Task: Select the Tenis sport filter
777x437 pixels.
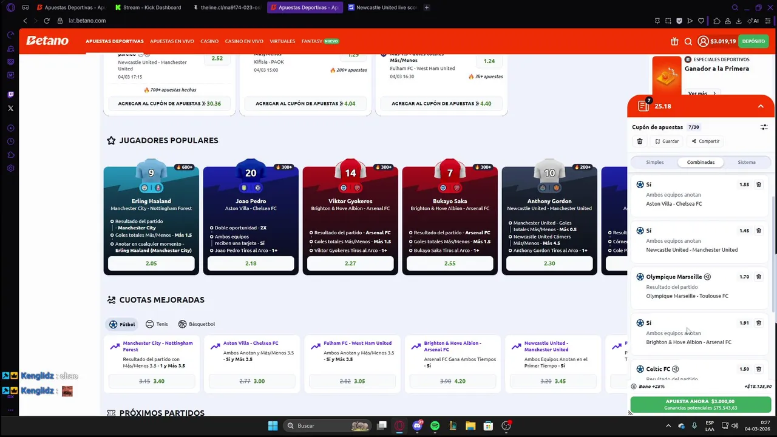Action: (x=157, y=324)
